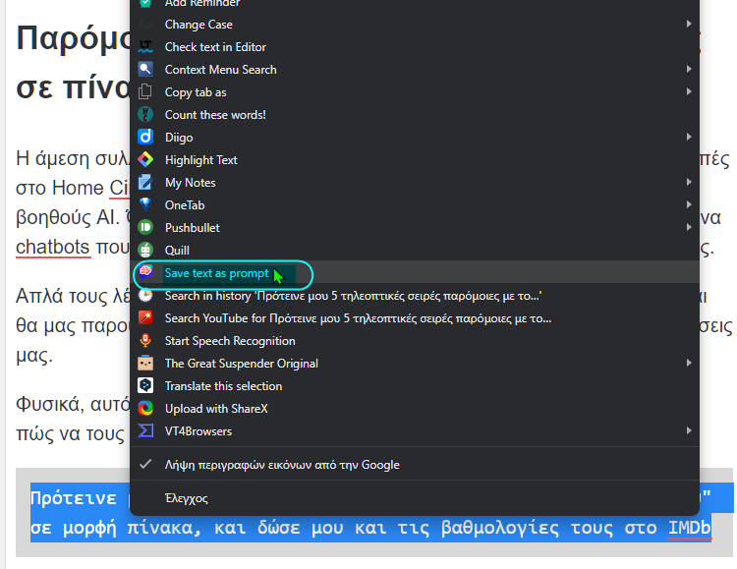Image resolution: width=737 pixels, height=569 pixels.
Task: Click the OneTab funnel icon
Action: click(x=145, y=205)
